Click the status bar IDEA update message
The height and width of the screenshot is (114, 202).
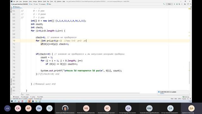27,99
